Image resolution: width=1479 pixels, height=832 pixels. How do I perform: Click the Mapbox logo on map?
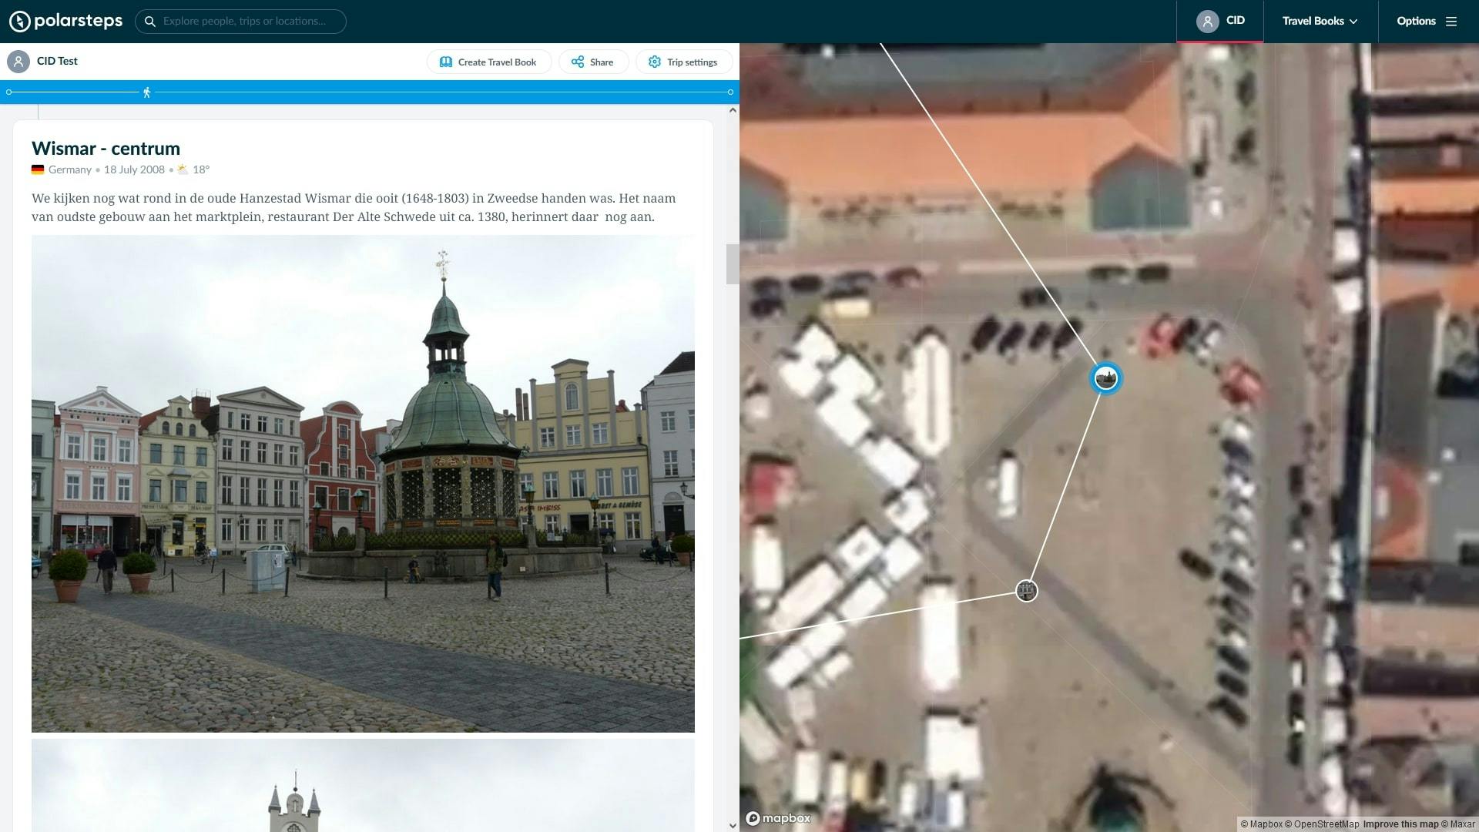778,818
